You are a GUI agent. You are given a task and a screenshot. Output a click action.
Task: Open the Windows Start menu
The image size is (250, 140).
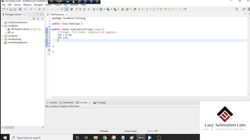click(x=5, y=138)
